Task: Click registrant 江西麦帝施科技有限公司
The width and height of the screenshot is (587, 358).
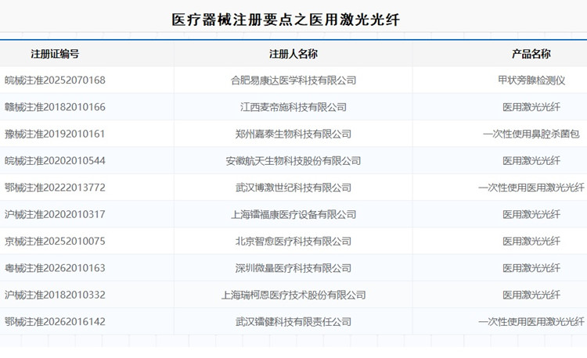Action: tap(293, 107)
